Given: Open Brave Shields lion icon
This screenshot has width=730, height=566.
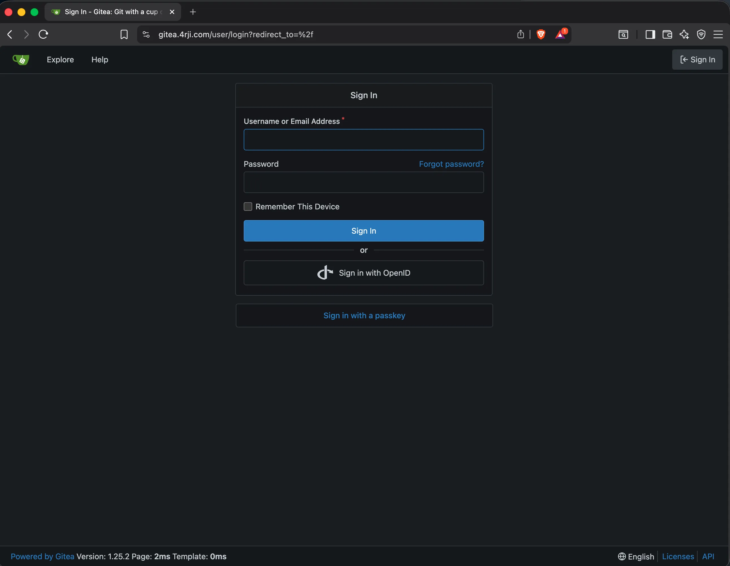Looking at the screenshot, I should point(541,34).
